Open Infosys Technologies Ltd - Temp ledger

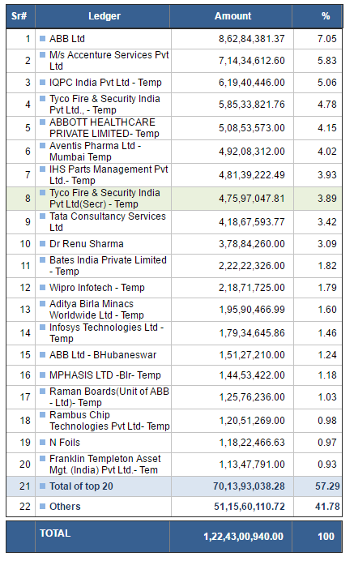pyautogui.click(x=107, y=332)
